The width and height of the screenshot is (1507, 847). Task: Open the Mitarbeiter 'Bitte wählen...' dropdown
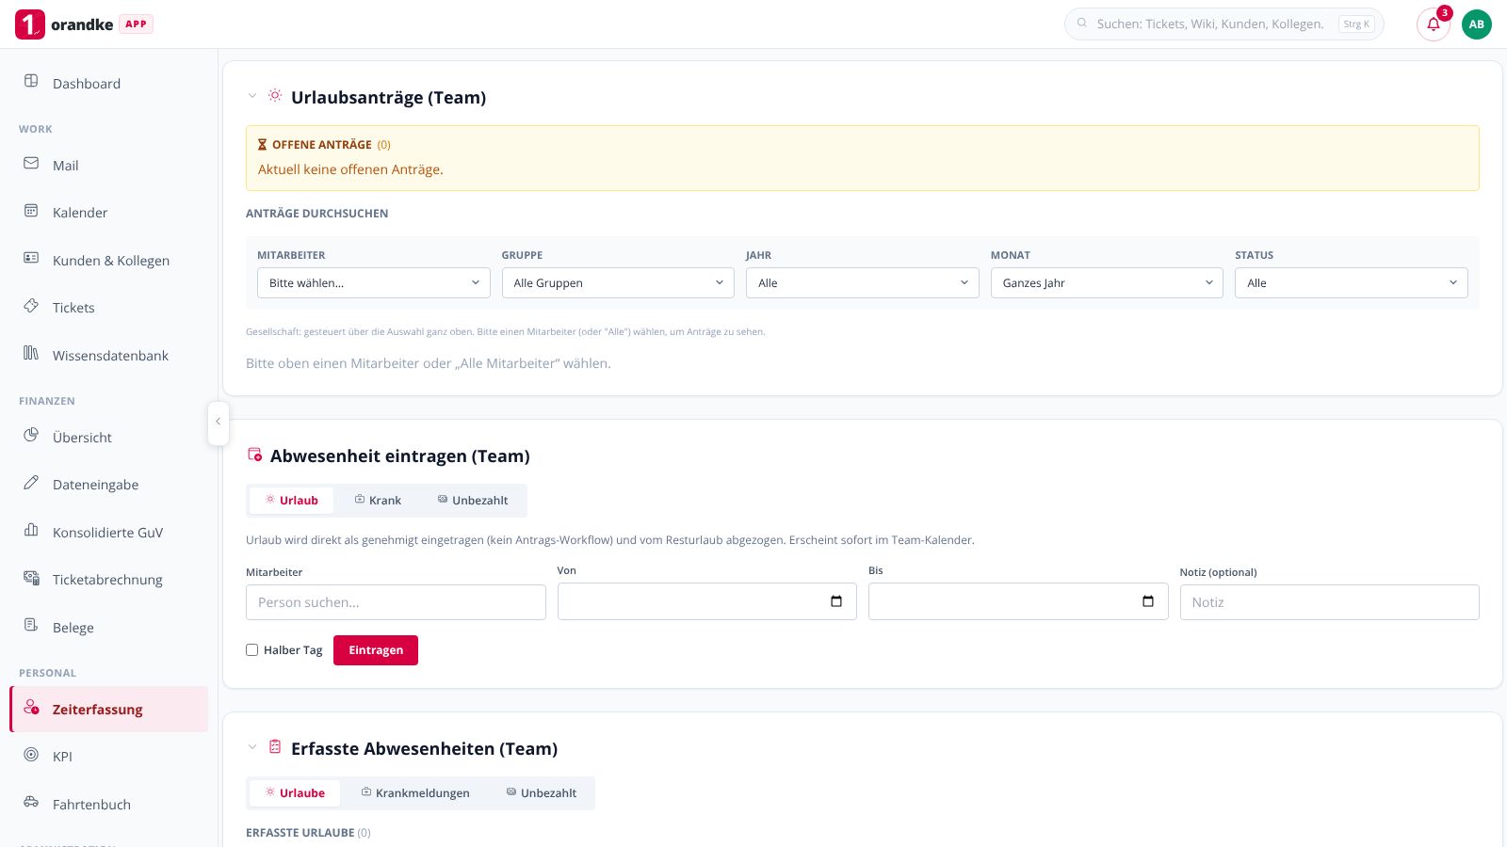[374, 283]
